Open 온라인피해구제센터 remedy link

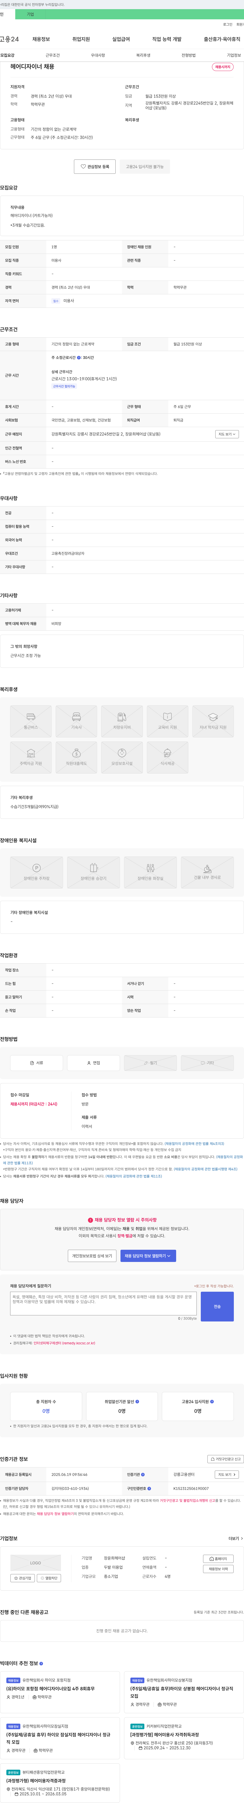point(64,1343)
